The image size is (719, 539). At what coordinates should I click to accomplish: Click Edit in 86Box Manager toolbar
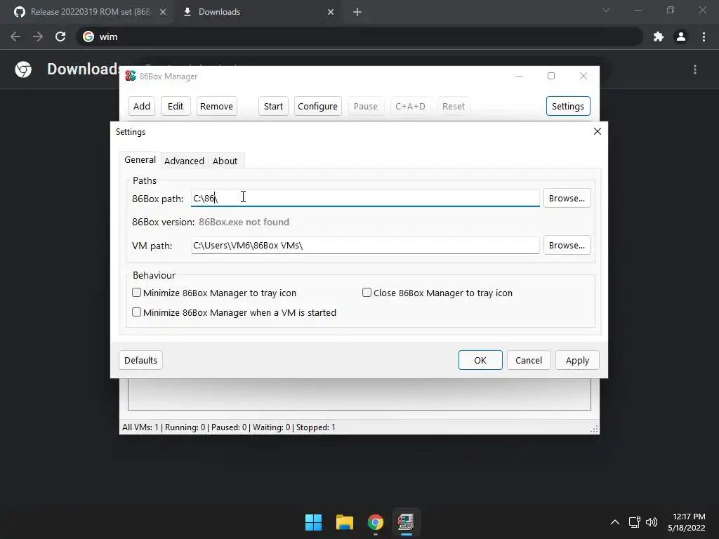click(x=176, y=107)
